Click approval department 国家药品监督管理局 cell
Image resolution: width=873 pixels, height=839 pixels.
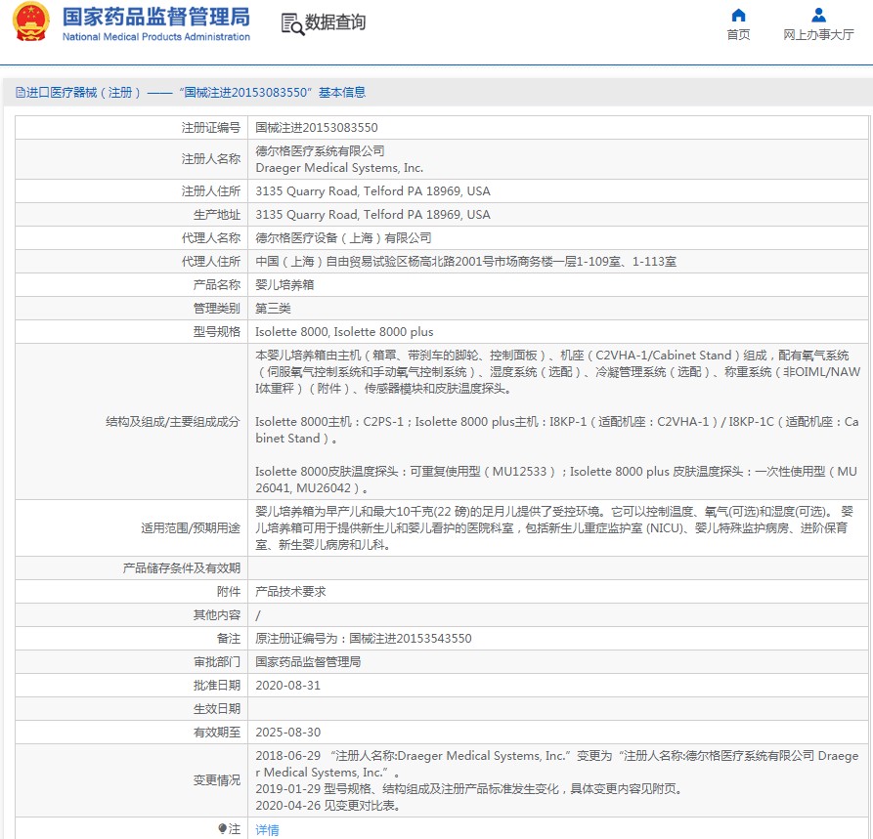tap(308, 661)
